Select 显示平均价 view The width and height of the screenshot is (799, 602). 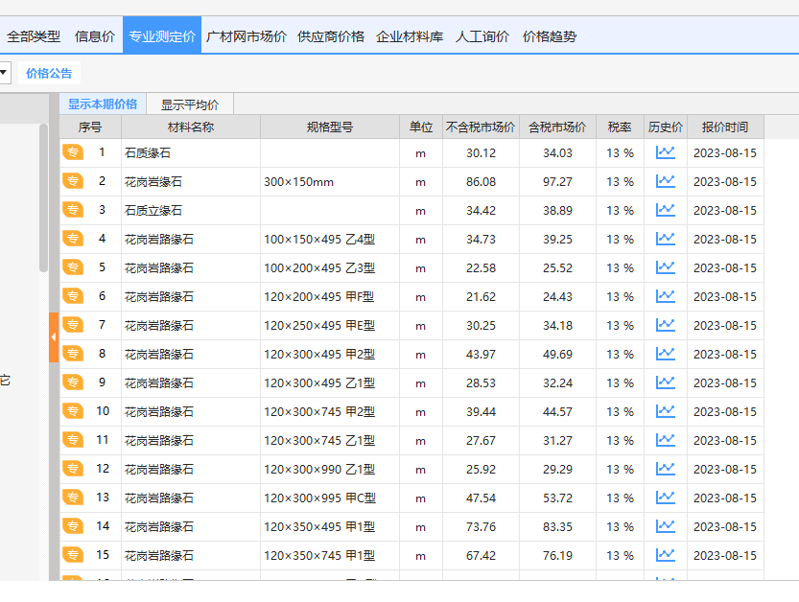click(x=190, y=104)
